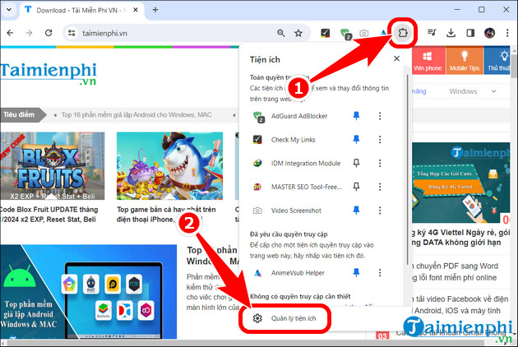Click the AdGuard toolbar icon with badge
The height and width of the screenshot is (347, 518).
click(345, 34)
